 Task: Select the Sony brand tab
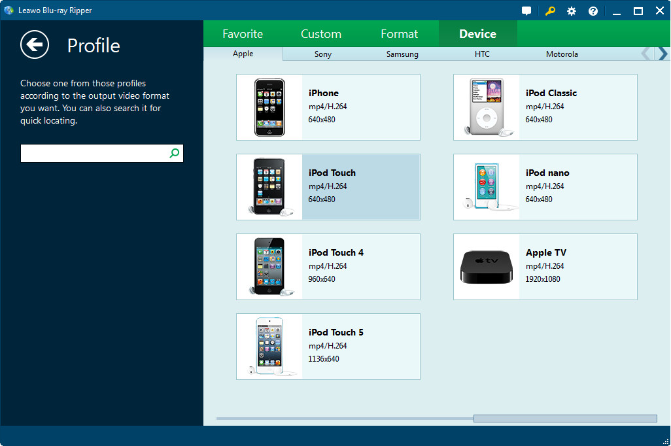pos(322,54)
